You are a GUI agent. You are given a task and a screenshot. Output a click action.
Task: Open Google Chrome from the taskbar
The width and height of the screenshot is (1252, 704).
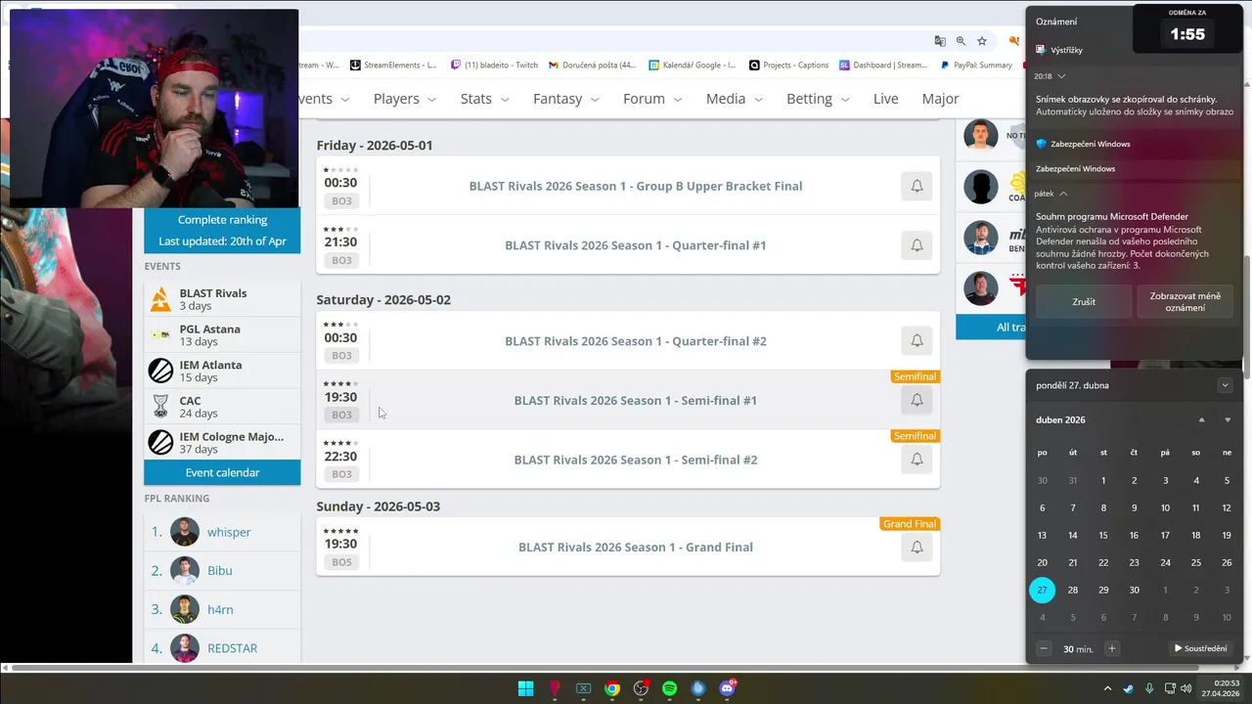click(612, 688)
